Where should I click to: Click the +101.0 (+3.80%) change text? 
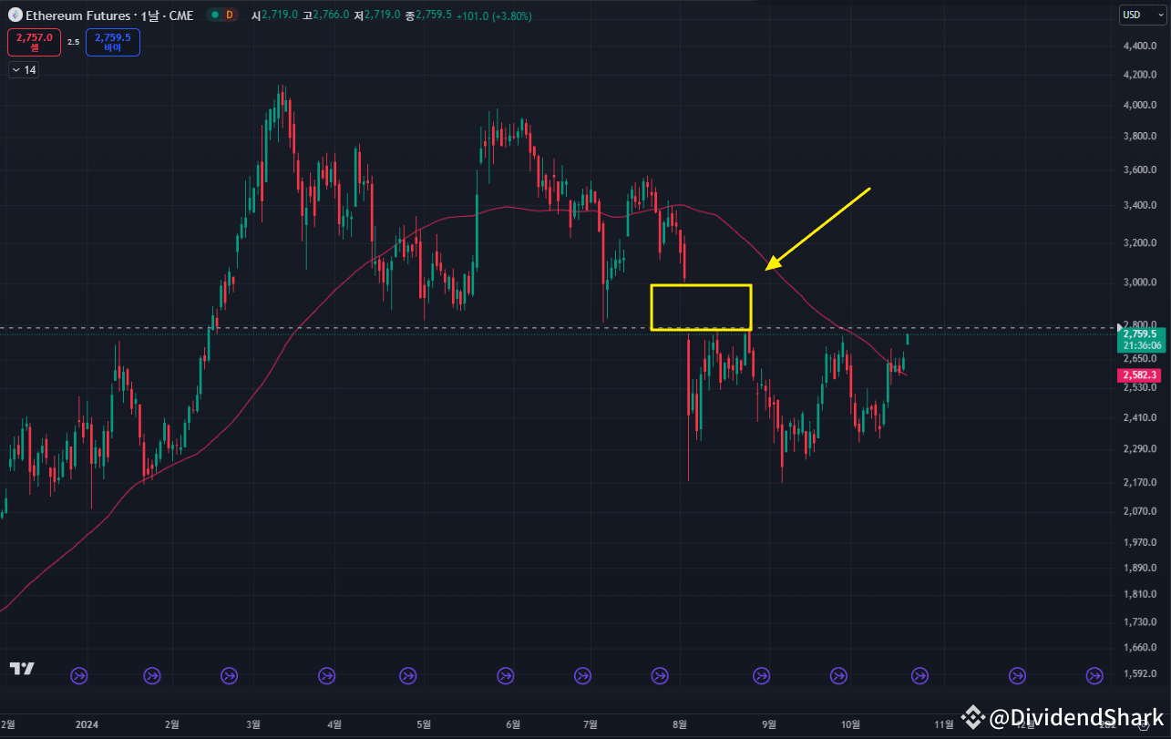494,15
